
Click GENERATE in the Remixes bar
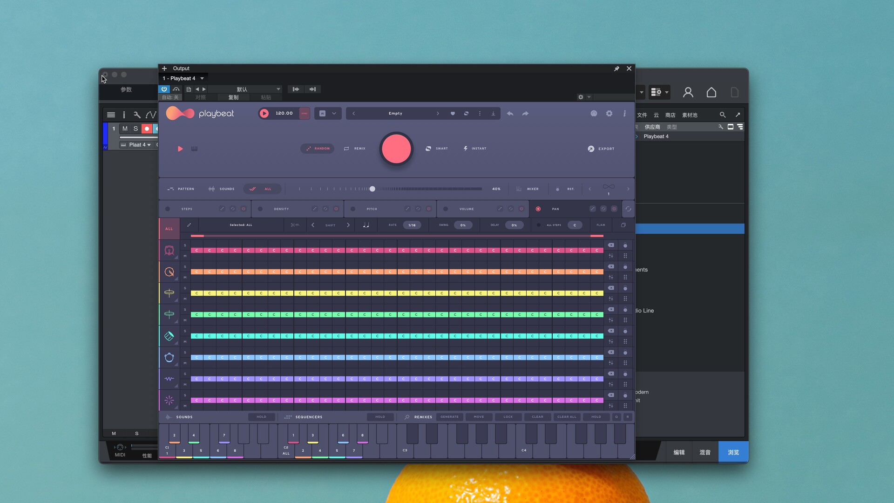tap(449, 417)
